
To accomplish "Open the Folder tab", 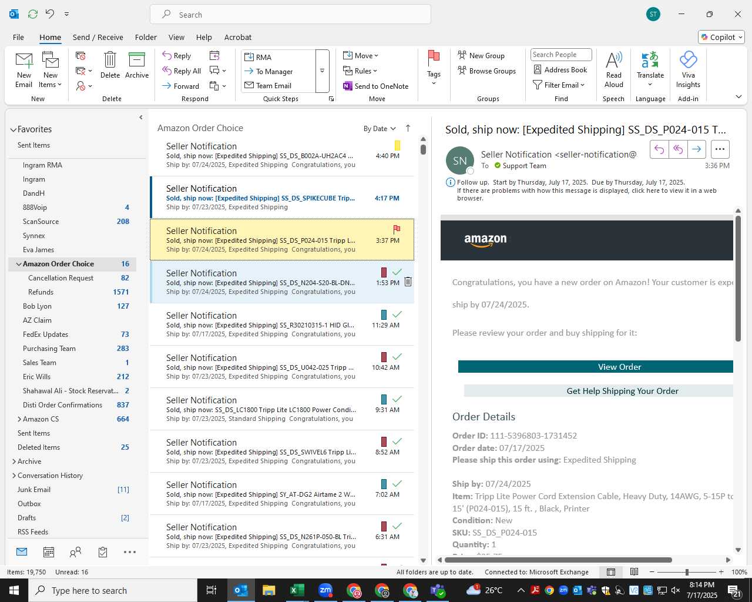I will (146, 37).
